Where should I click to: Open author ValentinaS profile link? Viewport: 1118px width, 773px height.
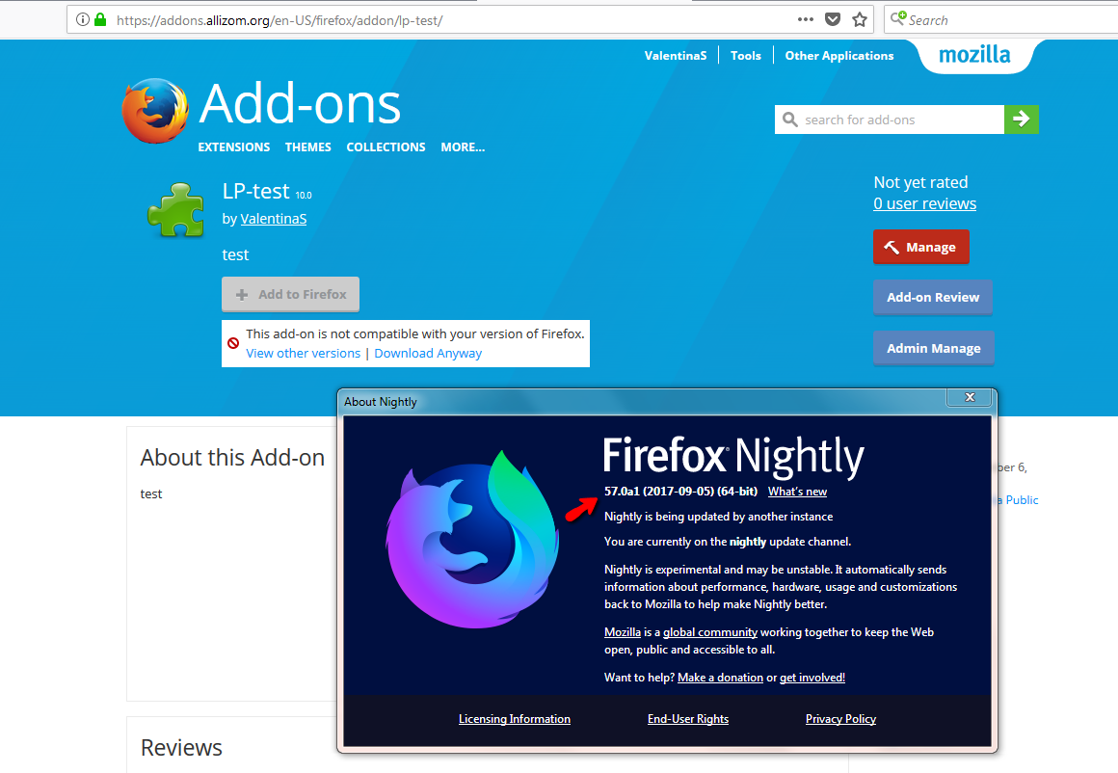click(273, 219)
